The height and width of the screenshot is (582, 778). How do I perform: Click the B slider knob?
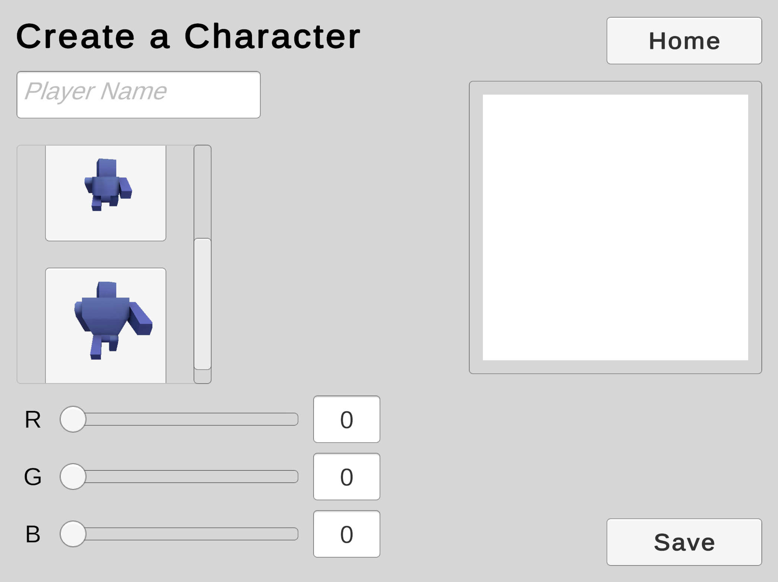[73, 534]
